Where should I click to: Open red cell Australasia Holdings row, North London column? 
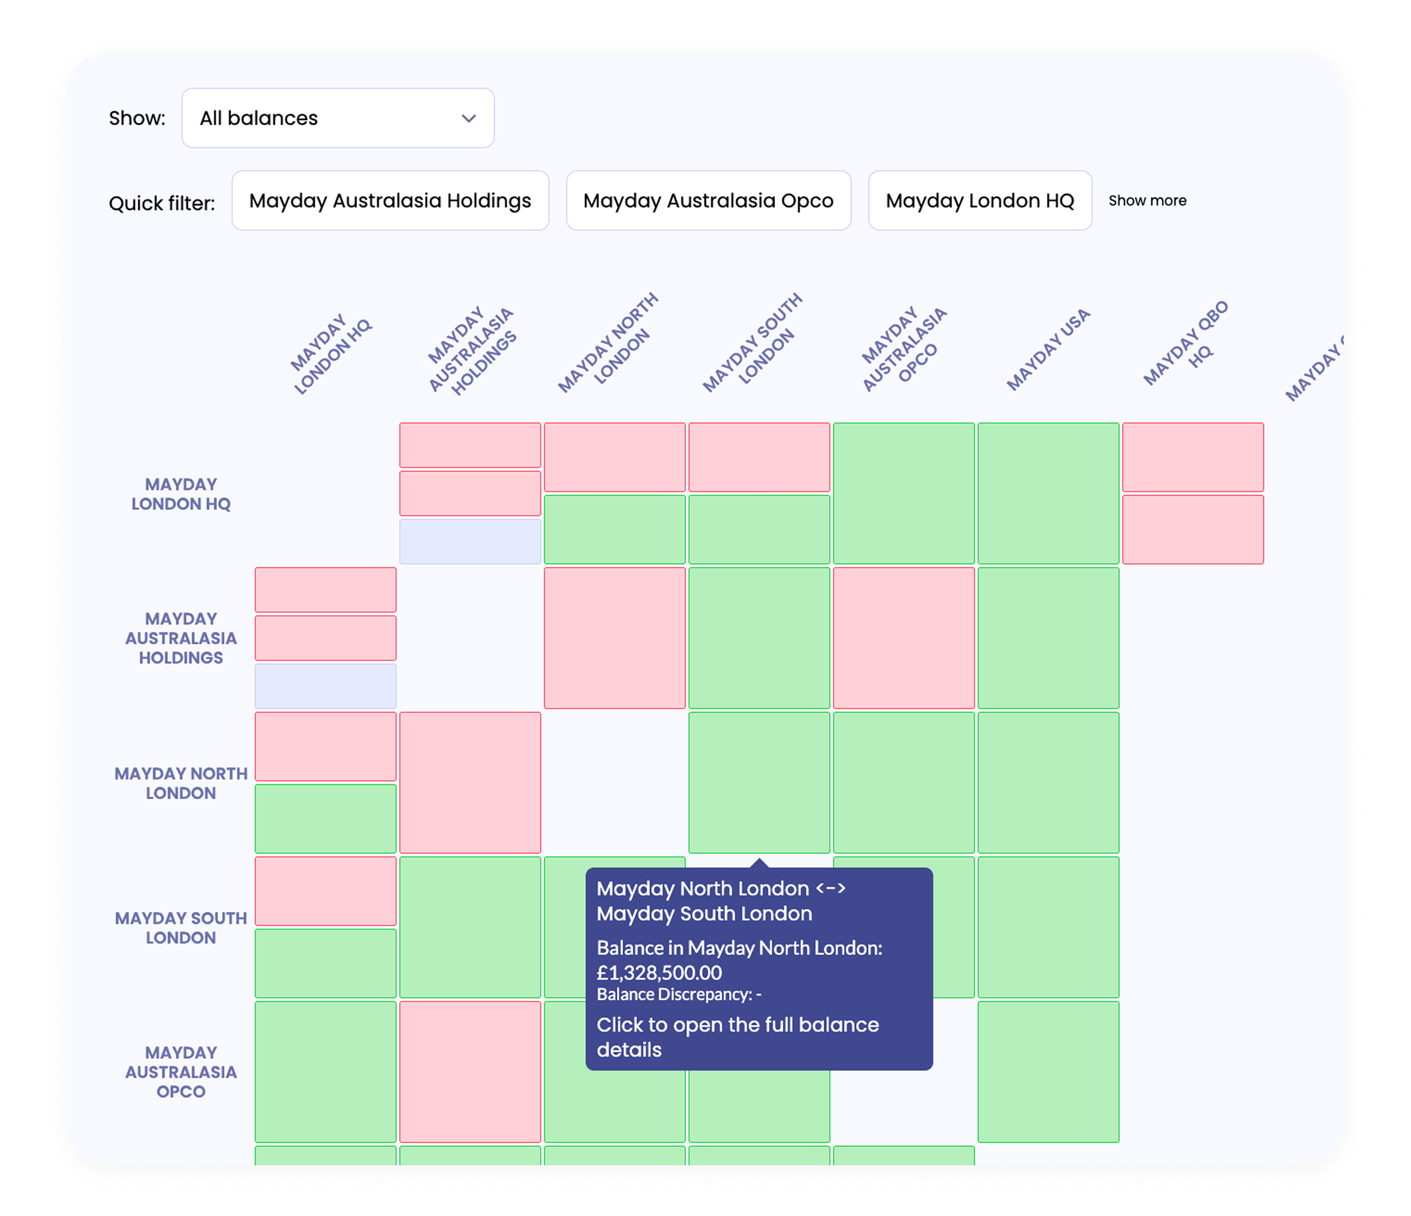(x=614, y=638)
